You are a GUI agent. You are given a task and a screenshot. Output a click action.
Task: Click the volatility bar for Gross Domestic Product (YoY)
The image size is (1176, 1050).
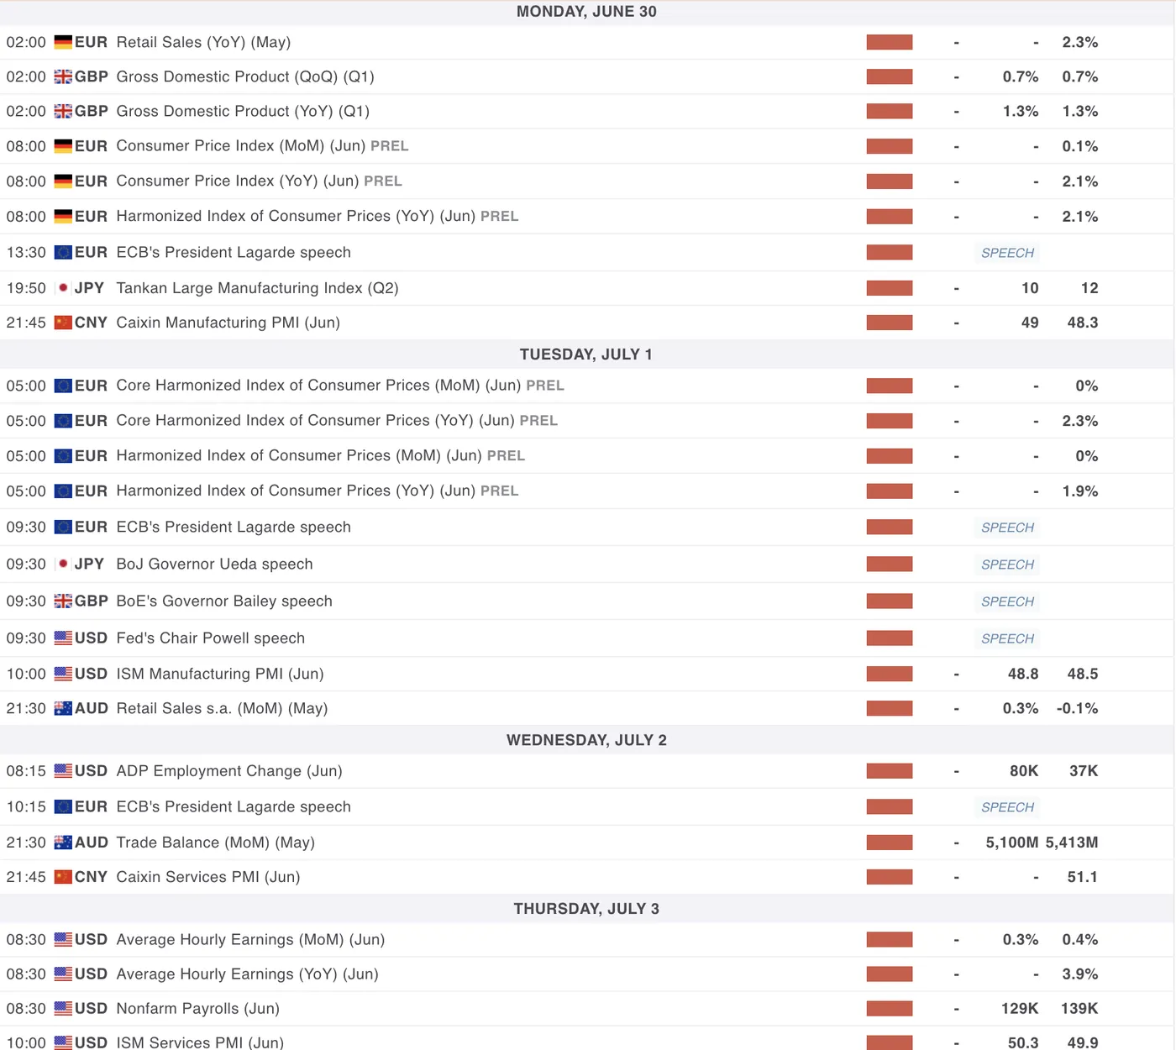(x=890, y=111)
